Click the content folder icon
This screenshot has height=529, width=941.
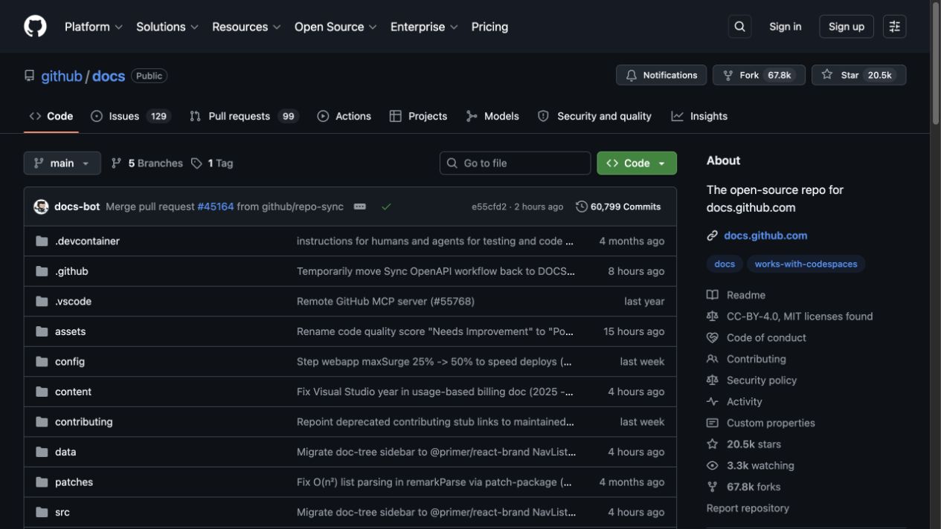(x=42, y=392)
